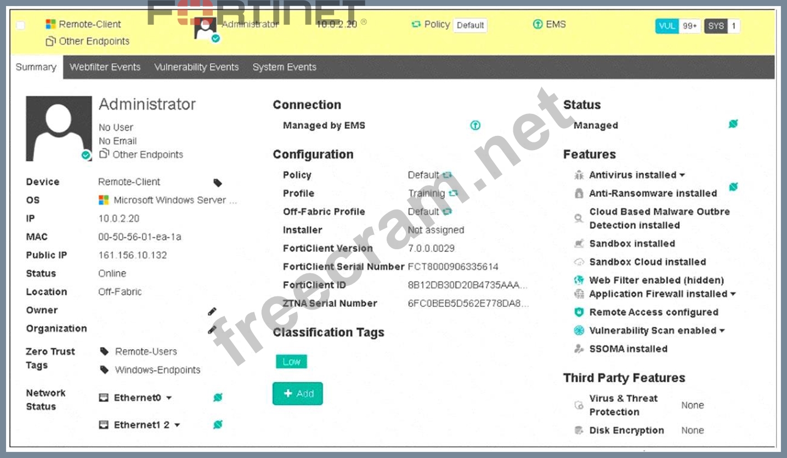
Task: Click the green Low classification tag
Action: point(291,362)
